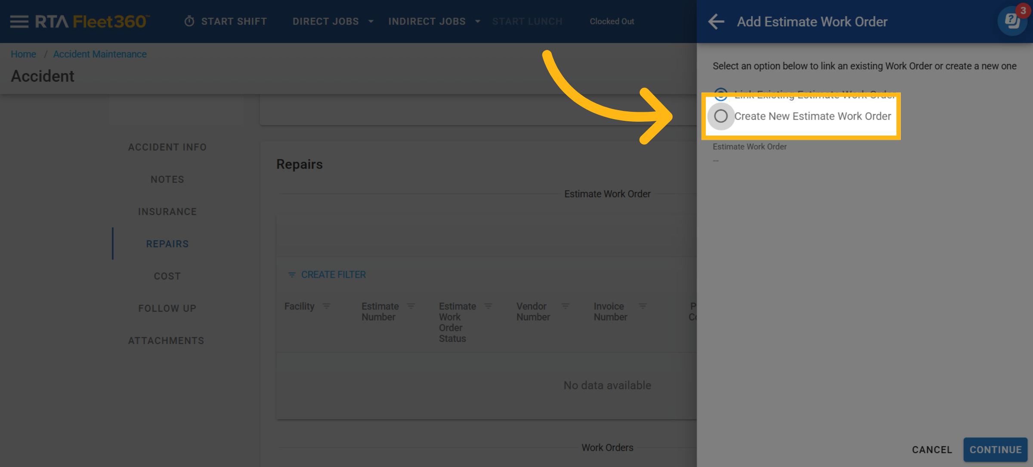Open the hamburger navigation menu
The width and height of the screenshot is (1033, 467).
19,22
